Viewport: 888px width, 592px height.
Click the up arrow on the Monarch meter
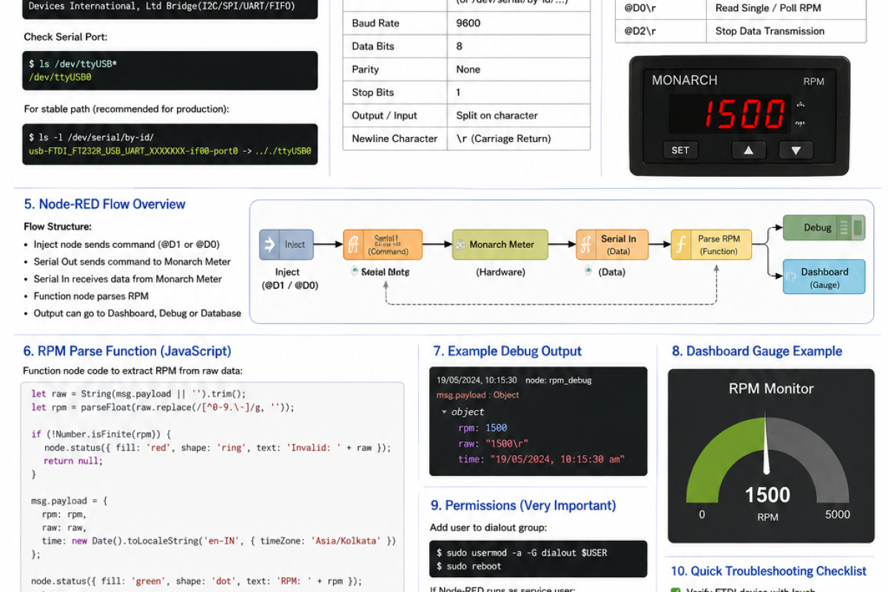[x=749, y=150]
